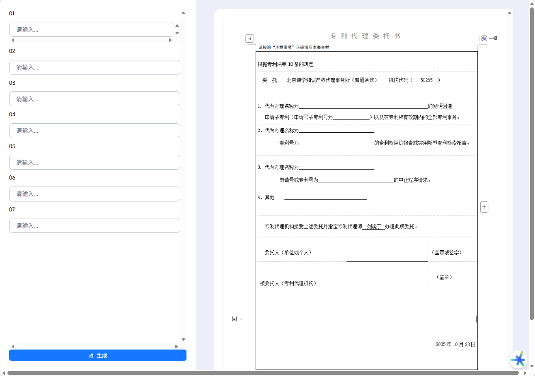The image size is (535, 376).
Task: Click the one-click tool icon at document top-right
Action: click(x=484, y=38)
